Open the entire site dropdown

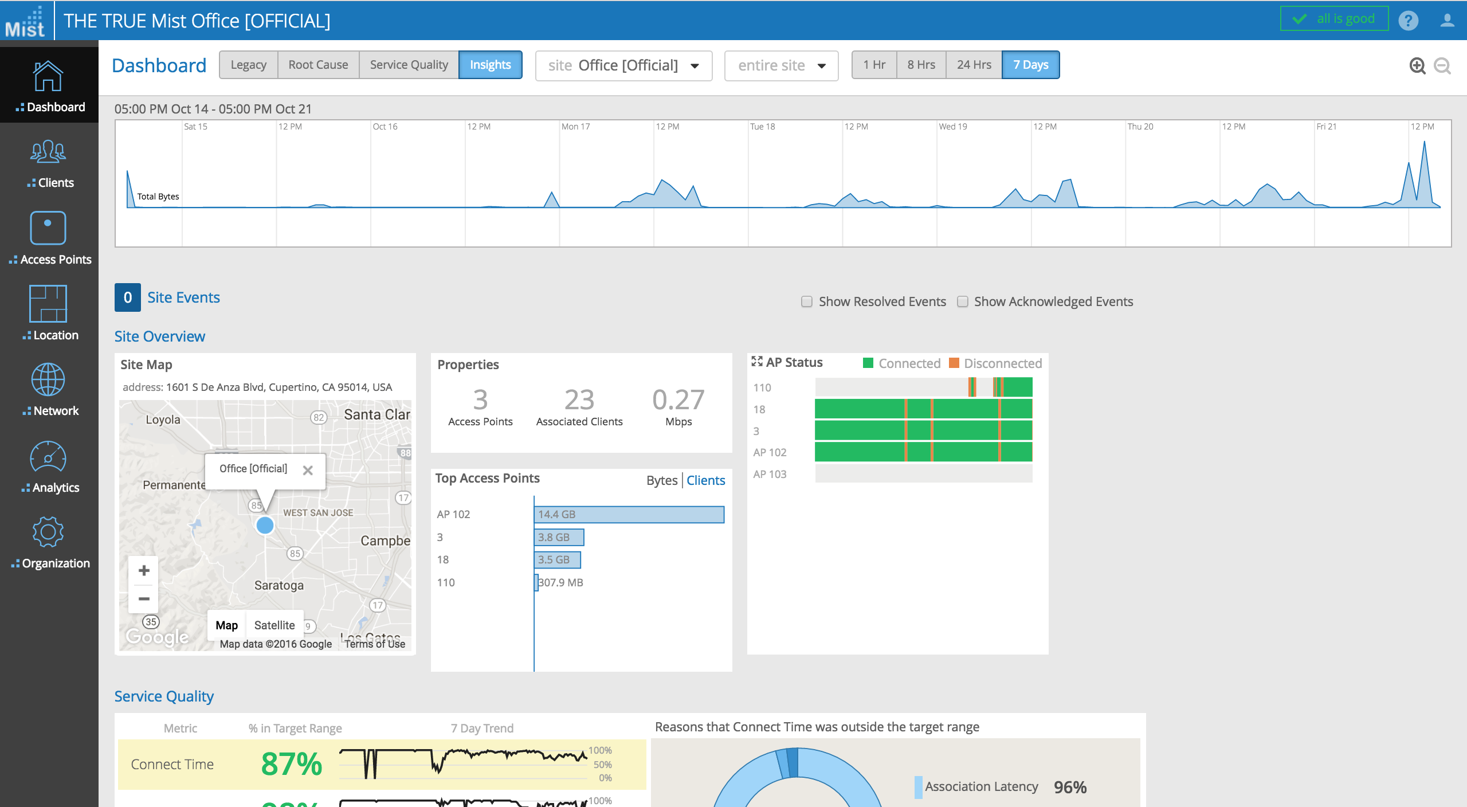[780, 66]
